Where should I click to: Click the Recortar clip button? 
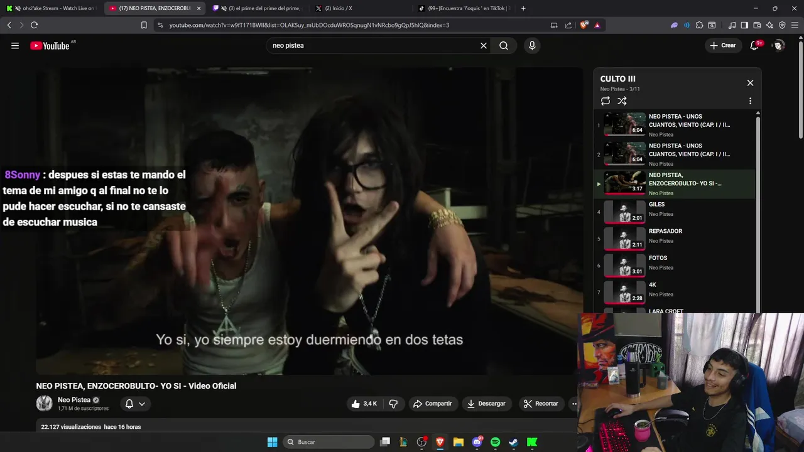click(x=541, y=404)
